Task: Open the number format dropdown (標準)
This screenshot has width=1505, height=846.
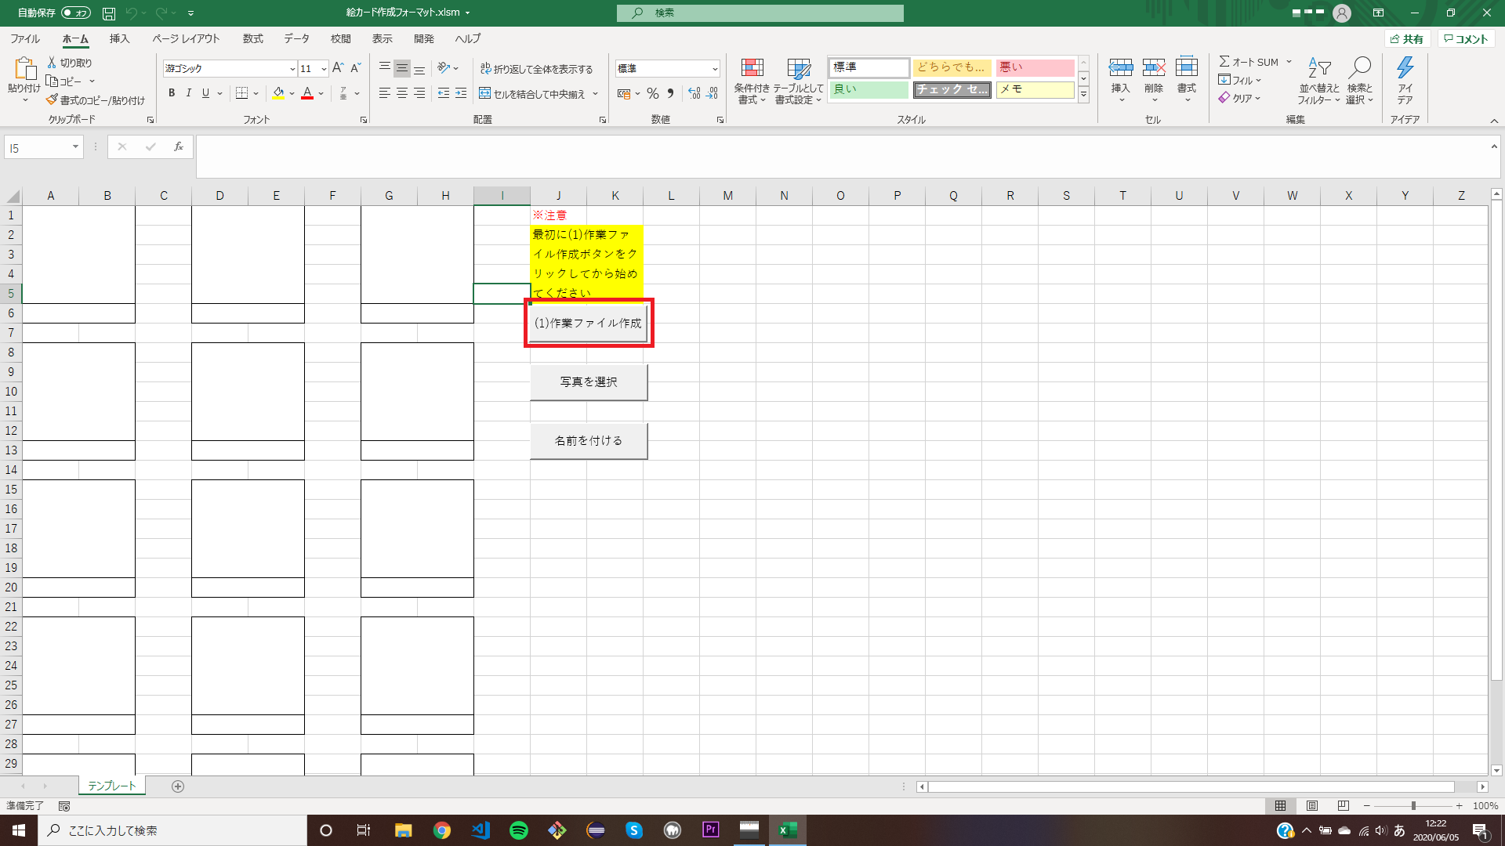Action: [715, 69]
